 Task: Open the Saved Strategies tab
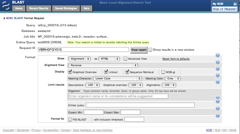[x=66, y=8]
